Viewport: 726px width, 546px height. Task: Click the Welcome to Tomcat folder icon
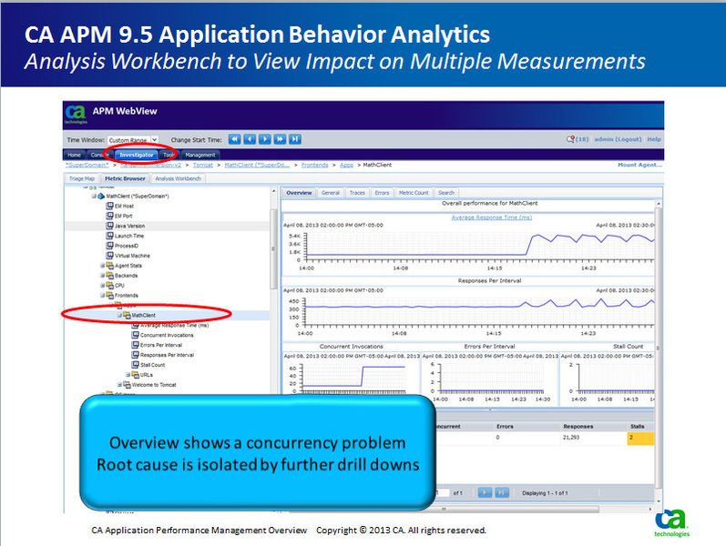pos(127,385)
